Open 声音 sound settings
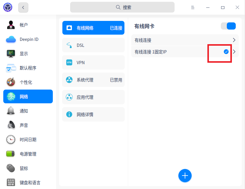The height and width of the screenshot is (189, 245). click(x=28, y=125)
